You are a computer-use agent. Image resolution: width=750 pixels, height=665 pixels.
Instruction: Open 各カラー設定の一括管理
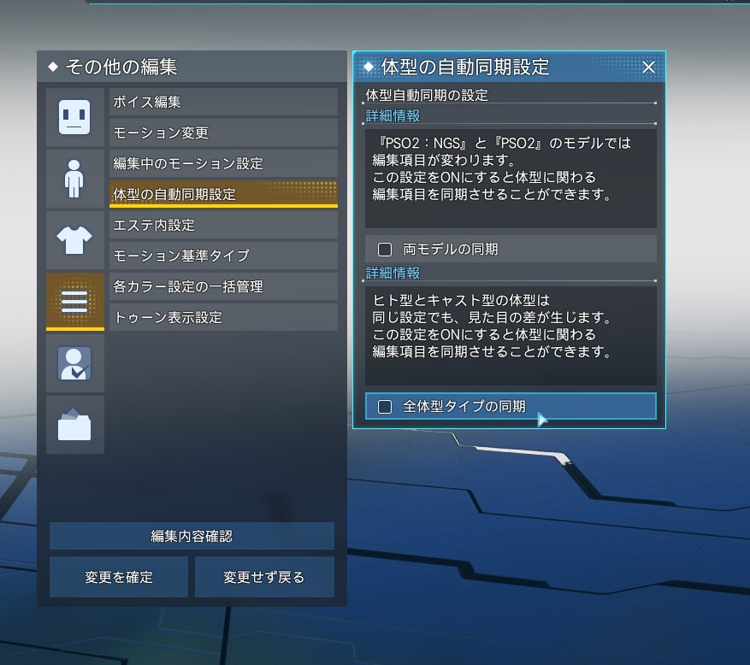tap(223, 286)
